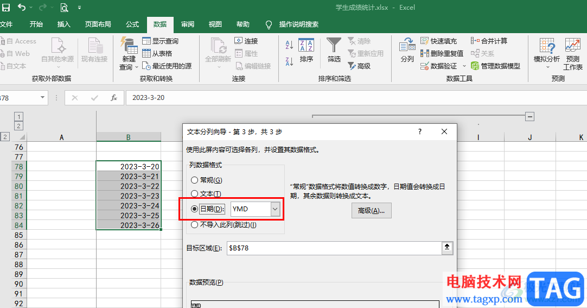This screenshot has width=587, height=308.
Task: Select the 日期(D) radio button
Action: click(194, 209)
